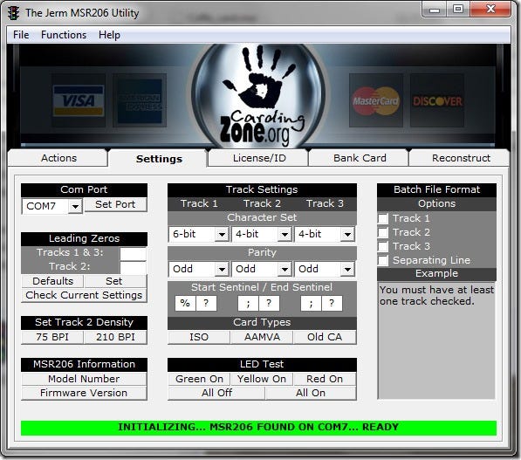This screenshot has width=521, height=460.
Task: Turn the yellow LED on
Action: click(262, 379)
